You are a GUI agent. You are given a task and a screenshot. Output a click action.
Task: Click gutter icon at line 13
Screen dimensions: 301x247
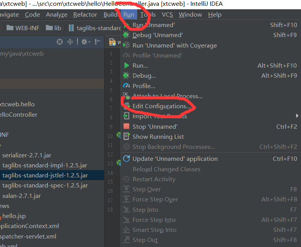click(x=119, y=163)
